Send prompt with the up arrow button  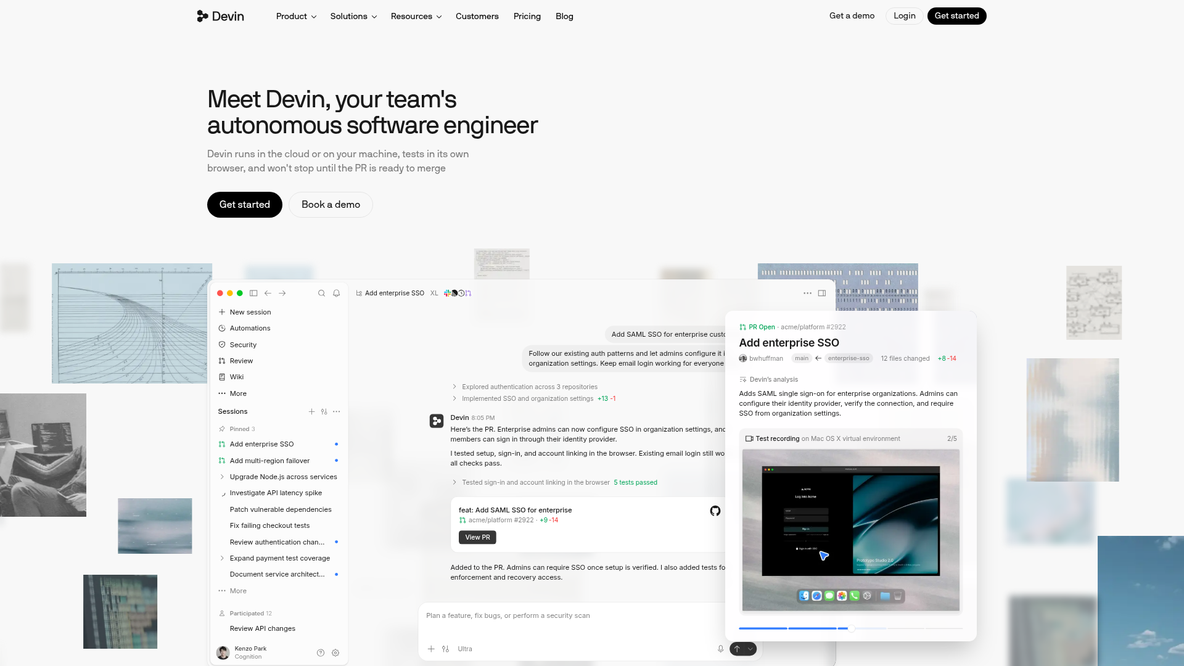pyautogui.click(x=737, y=649)
